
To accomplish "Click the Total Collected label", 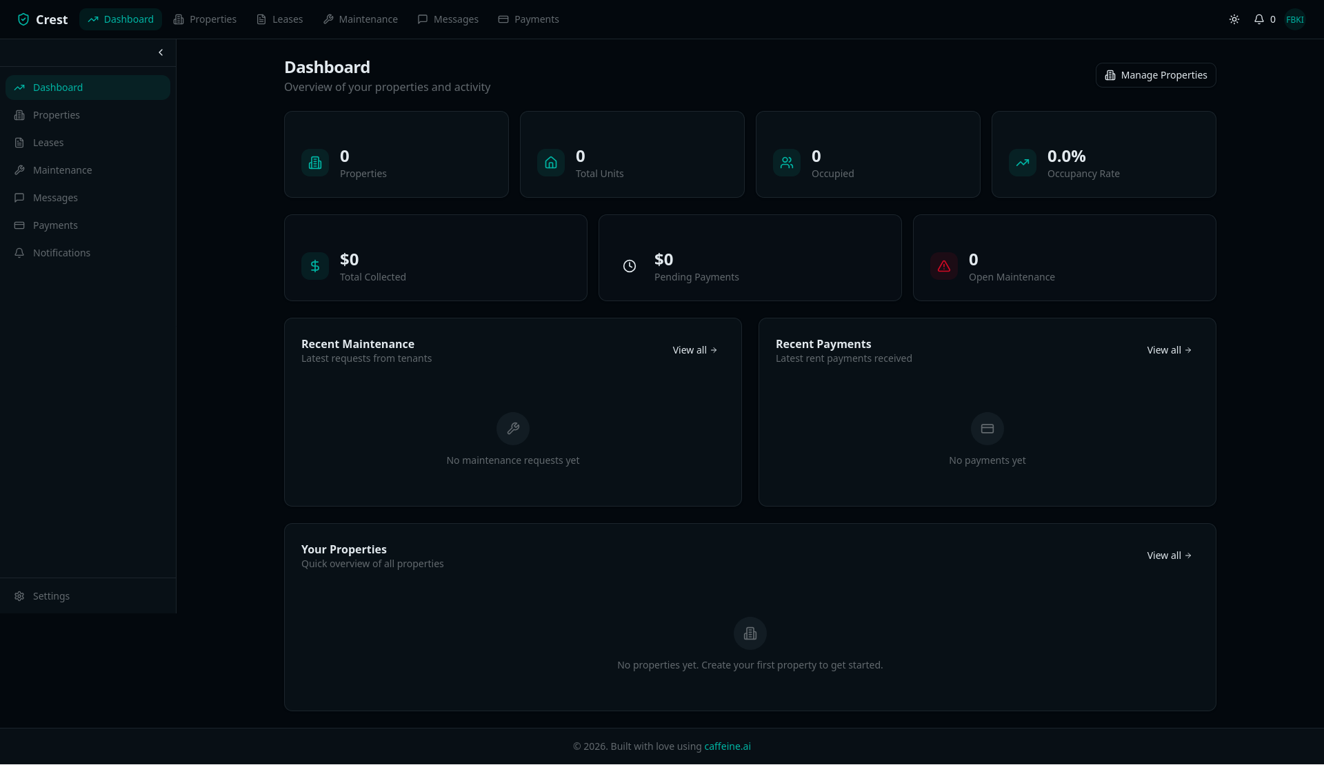I will [373, 277].
